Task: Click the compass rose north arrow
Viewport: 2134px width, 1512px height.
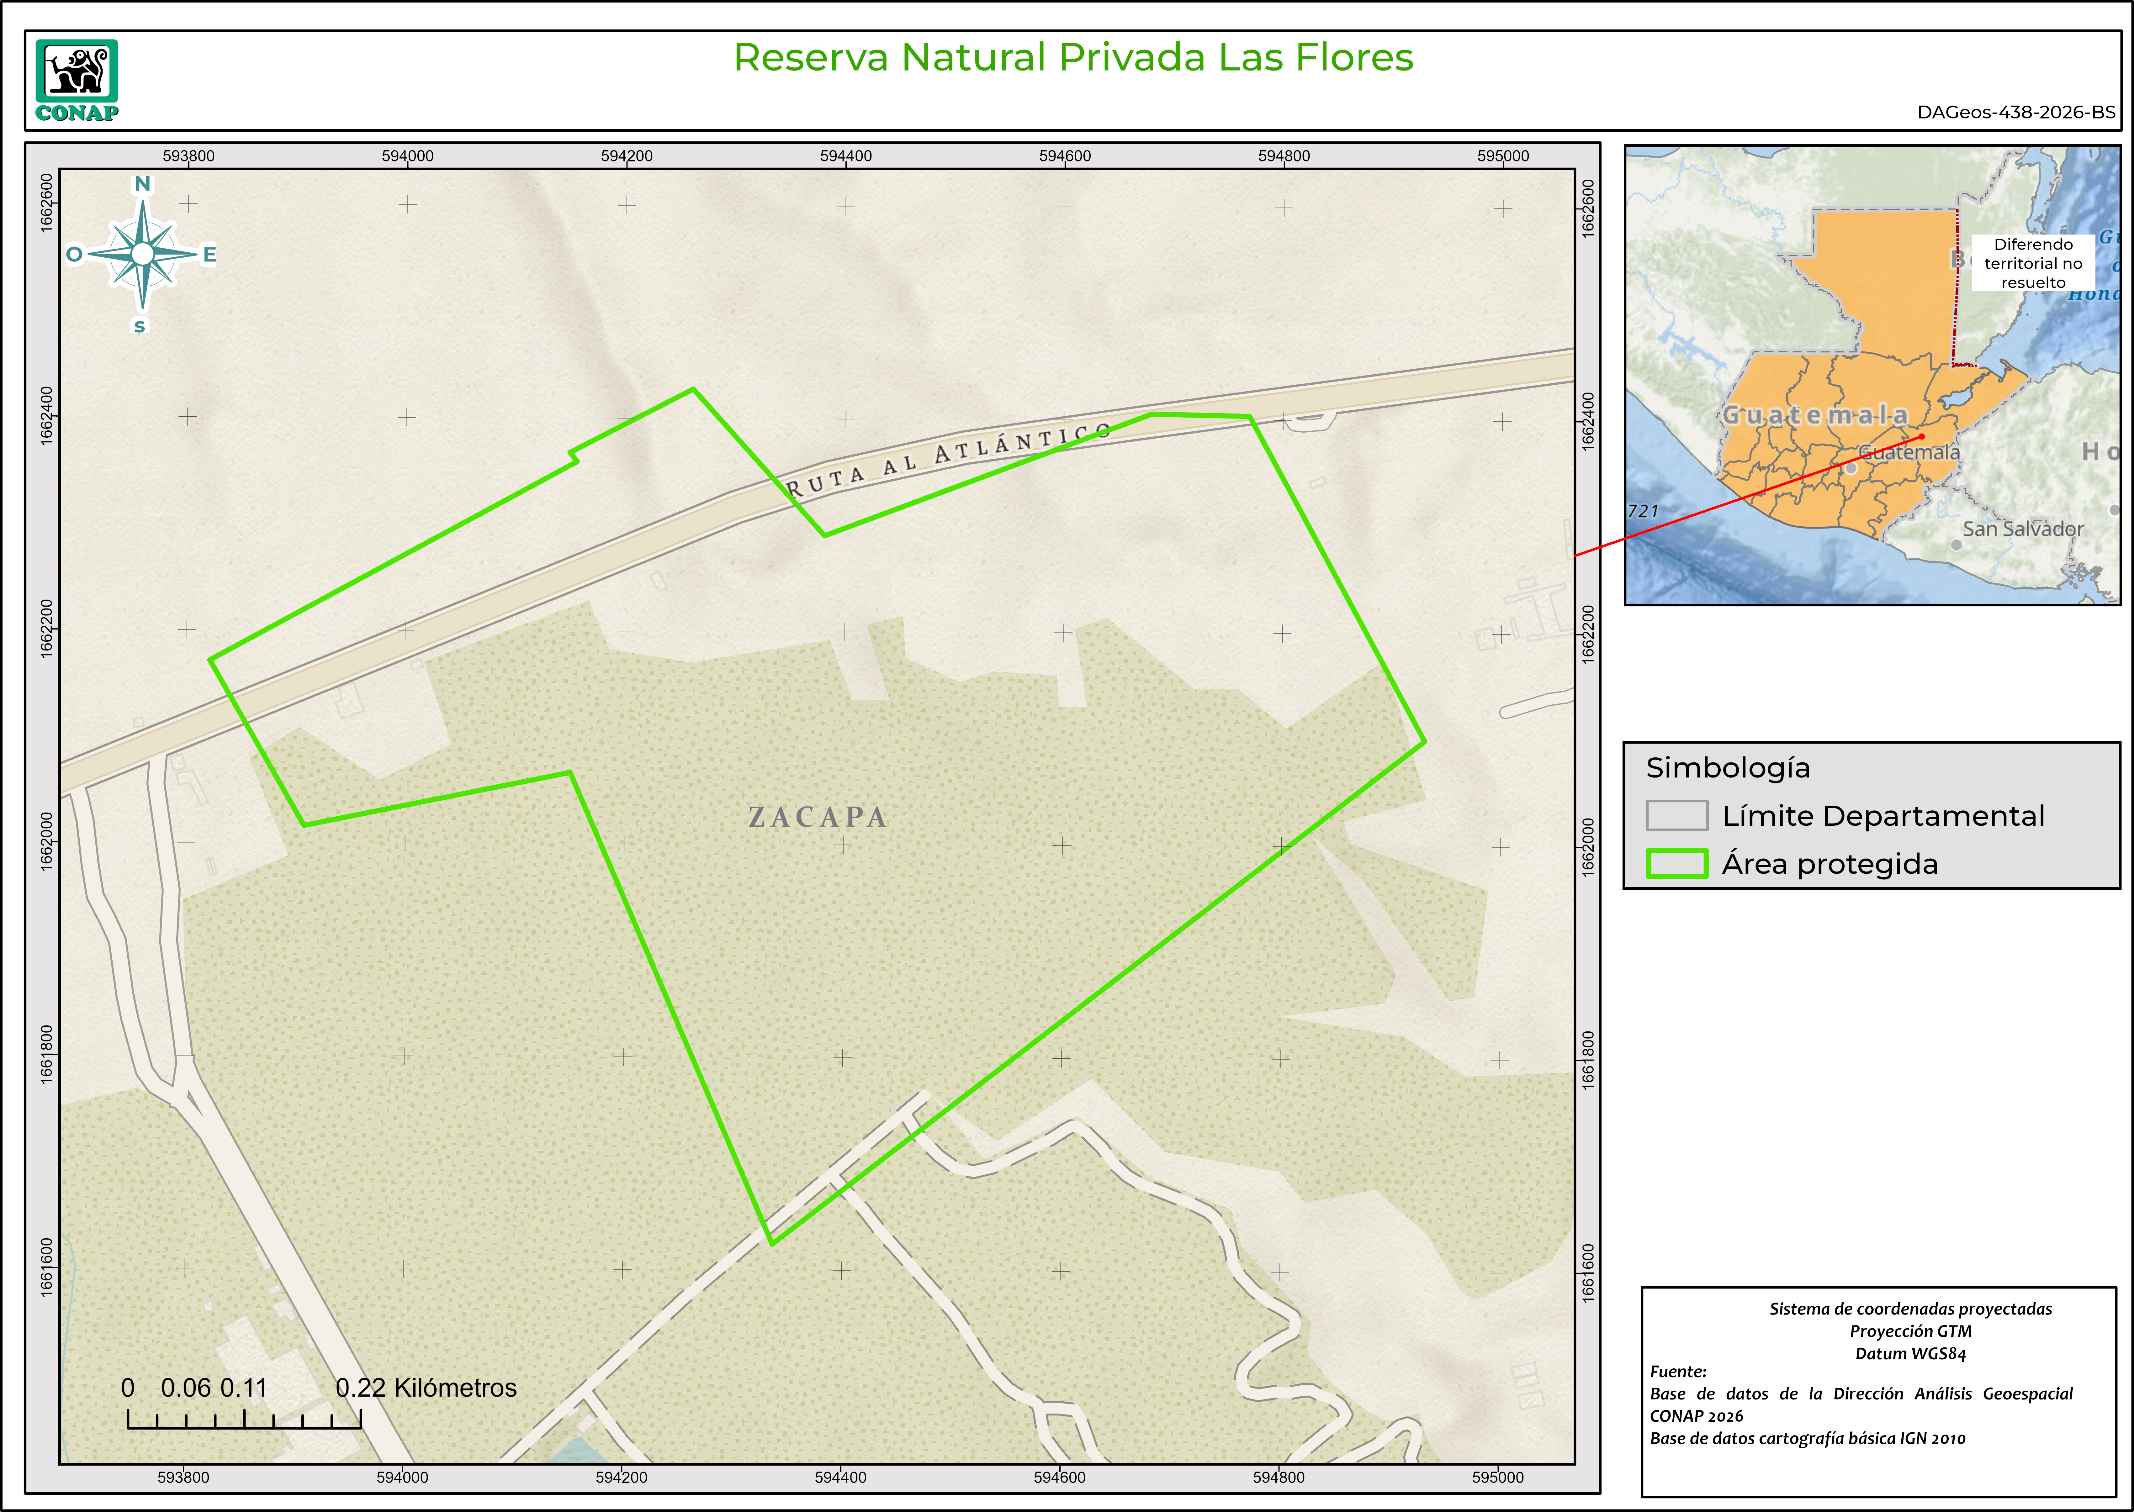Action: [x=142, y=253]
